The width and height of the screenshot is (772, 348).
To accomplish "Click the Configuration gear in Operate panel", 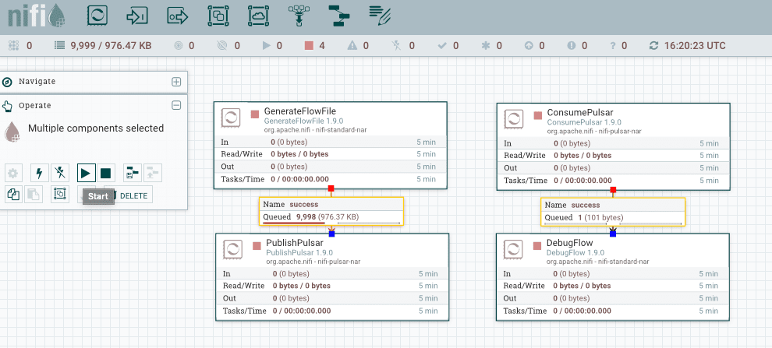I will [13, 173].
